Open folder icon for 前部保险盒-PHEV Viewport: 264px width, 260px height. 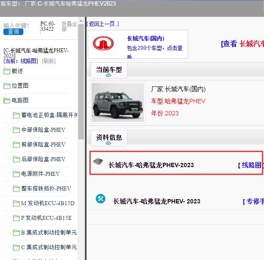[x=16, y=145]
